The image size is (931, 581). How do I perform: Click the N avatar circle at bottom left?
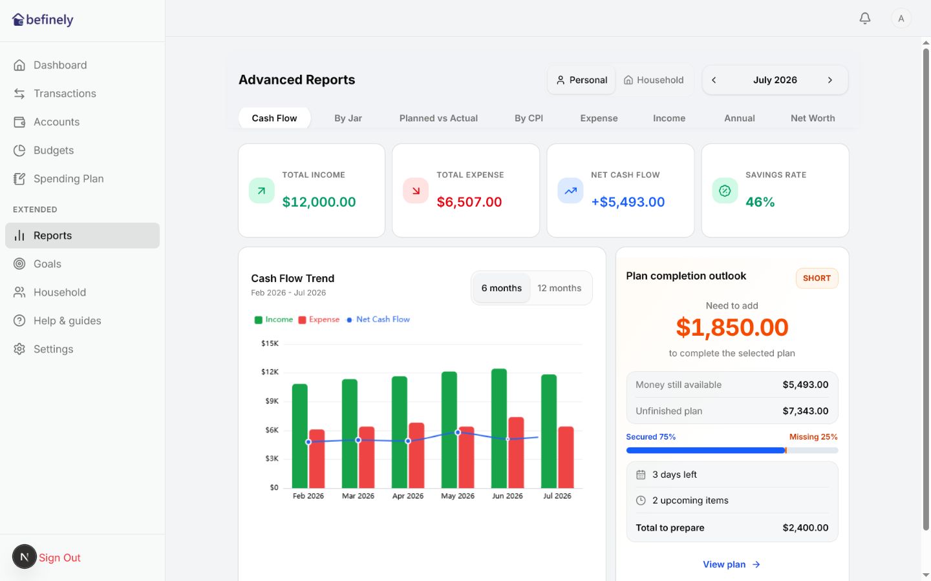(x=25, y=556)
